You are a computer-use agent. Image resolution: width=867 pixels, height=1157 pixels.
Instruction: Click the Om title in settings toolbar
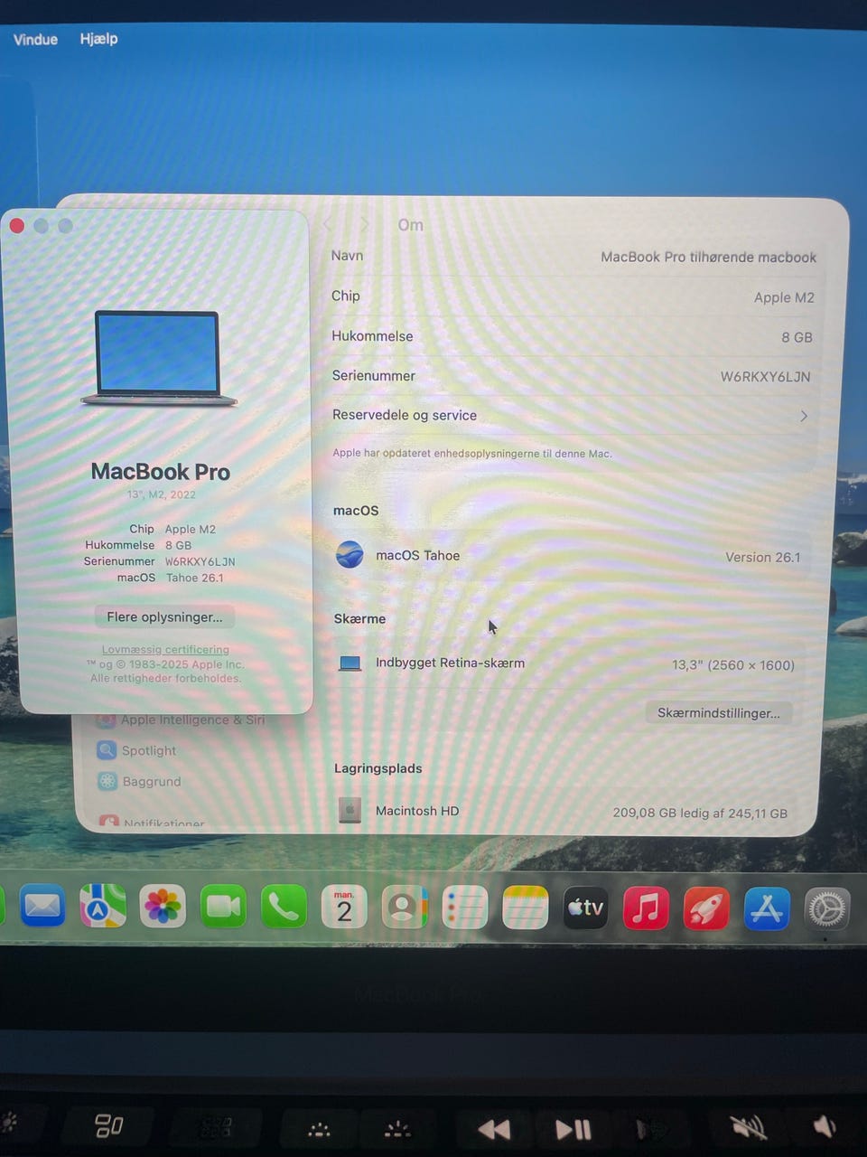[410, 224]
